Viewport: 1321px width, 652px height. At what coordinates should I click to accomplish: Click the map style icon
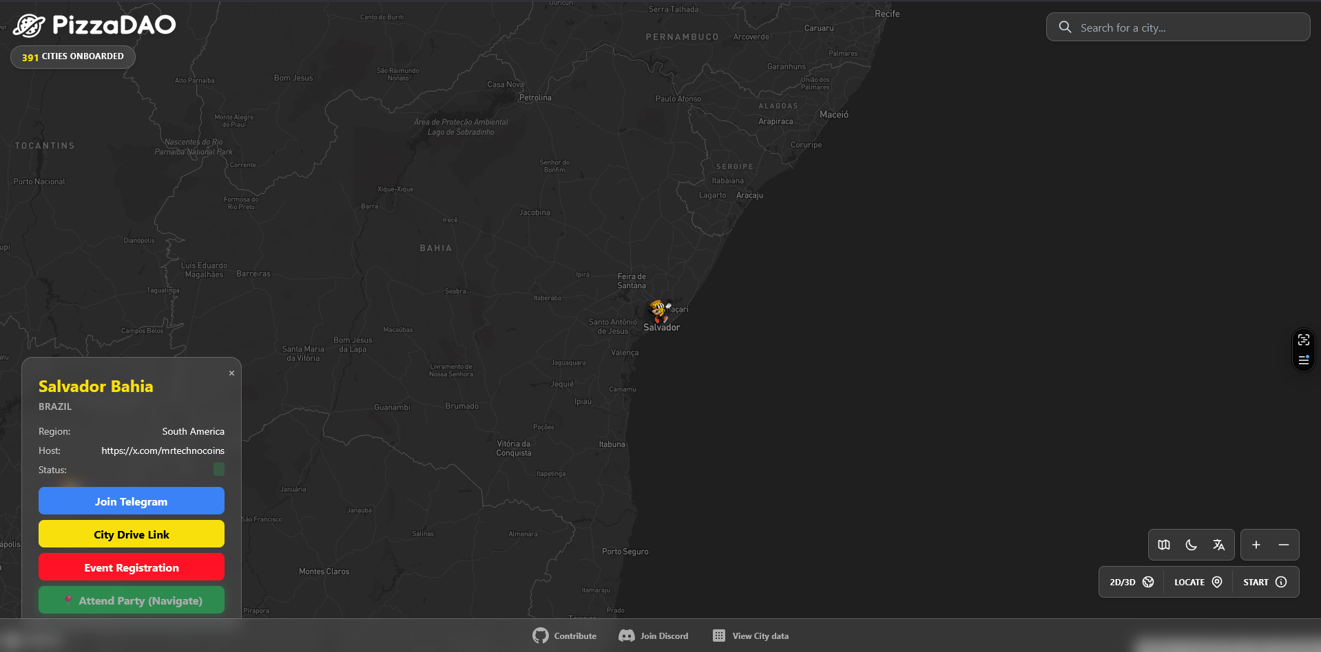(x=1164, y=545)
